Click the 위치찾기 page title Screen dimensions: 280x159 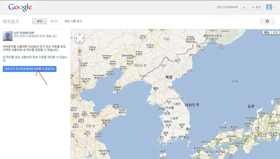(x=11, y=22)
